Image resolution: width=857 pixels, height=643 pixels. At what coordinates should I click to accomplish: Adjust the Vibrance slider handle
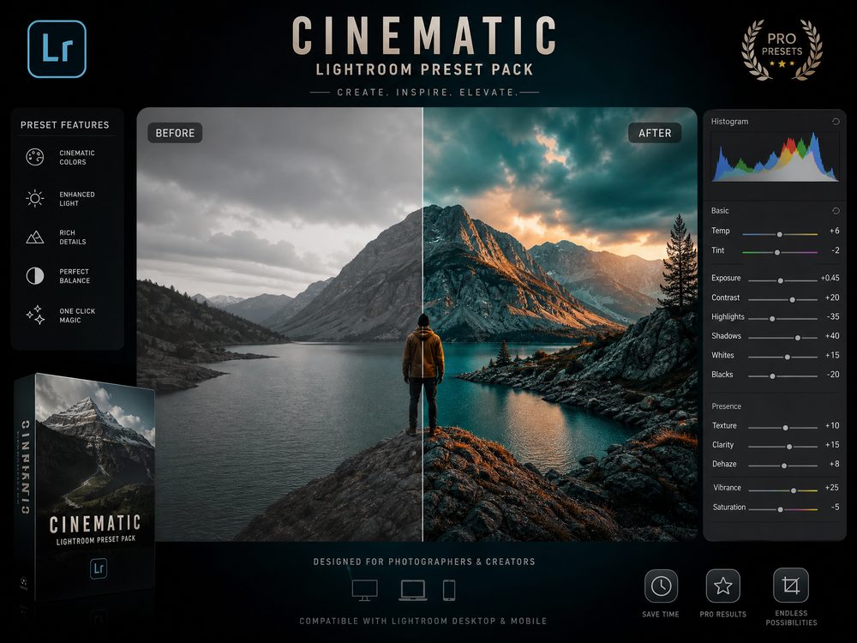click(793, 490)
